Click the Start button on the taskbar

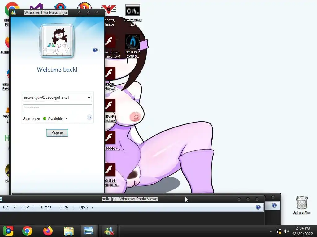(8, 231)
